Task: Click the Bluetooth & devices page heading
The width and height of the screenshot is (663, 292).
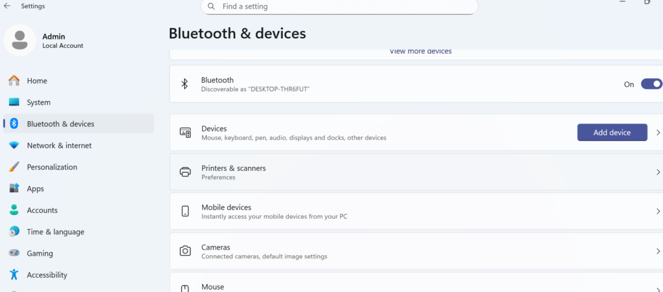Action: click(x=237, y=34)
